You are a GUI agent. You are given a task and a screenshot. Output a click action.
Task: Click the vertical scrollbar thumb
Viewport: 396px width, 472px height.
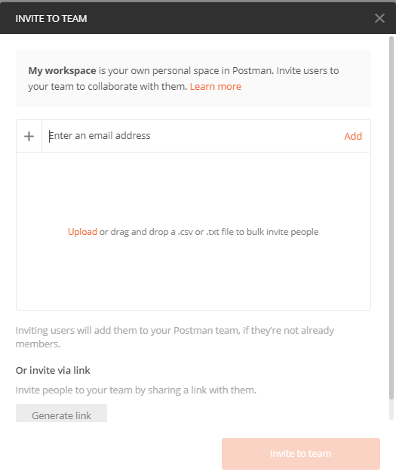tap(391, 218)
